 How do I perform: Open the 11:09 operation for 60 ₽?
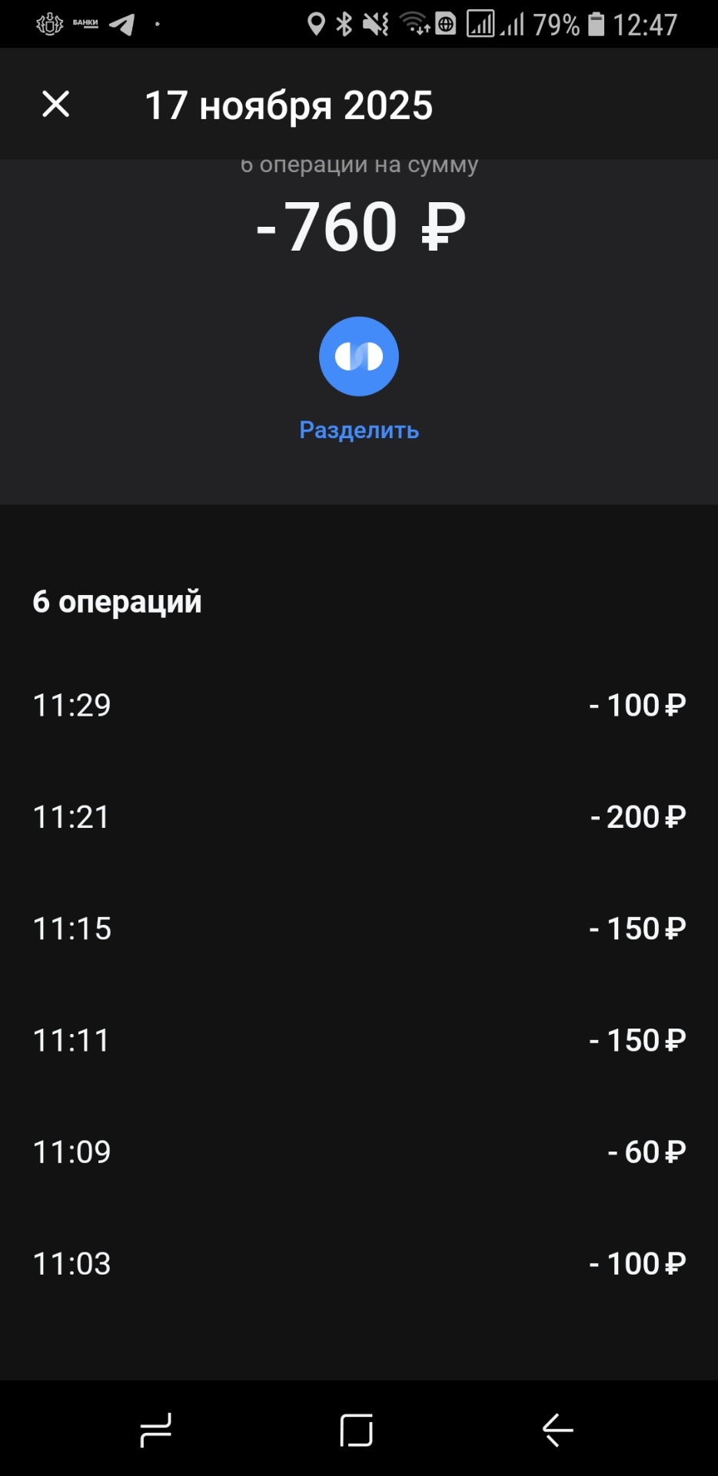pos(359,1152)
